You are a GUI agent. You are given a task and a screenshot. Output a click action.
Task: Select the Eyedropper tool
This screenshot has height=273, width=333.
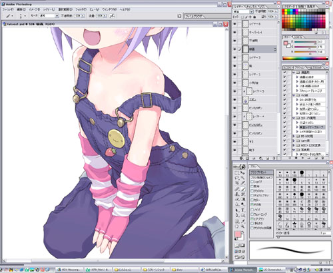point(242,221)
